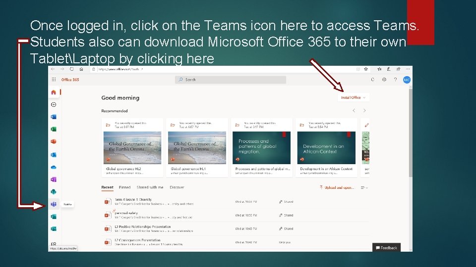Switch to the Discover tab
Viewport: 476px width, 267px height.
[x=177, y=187]
